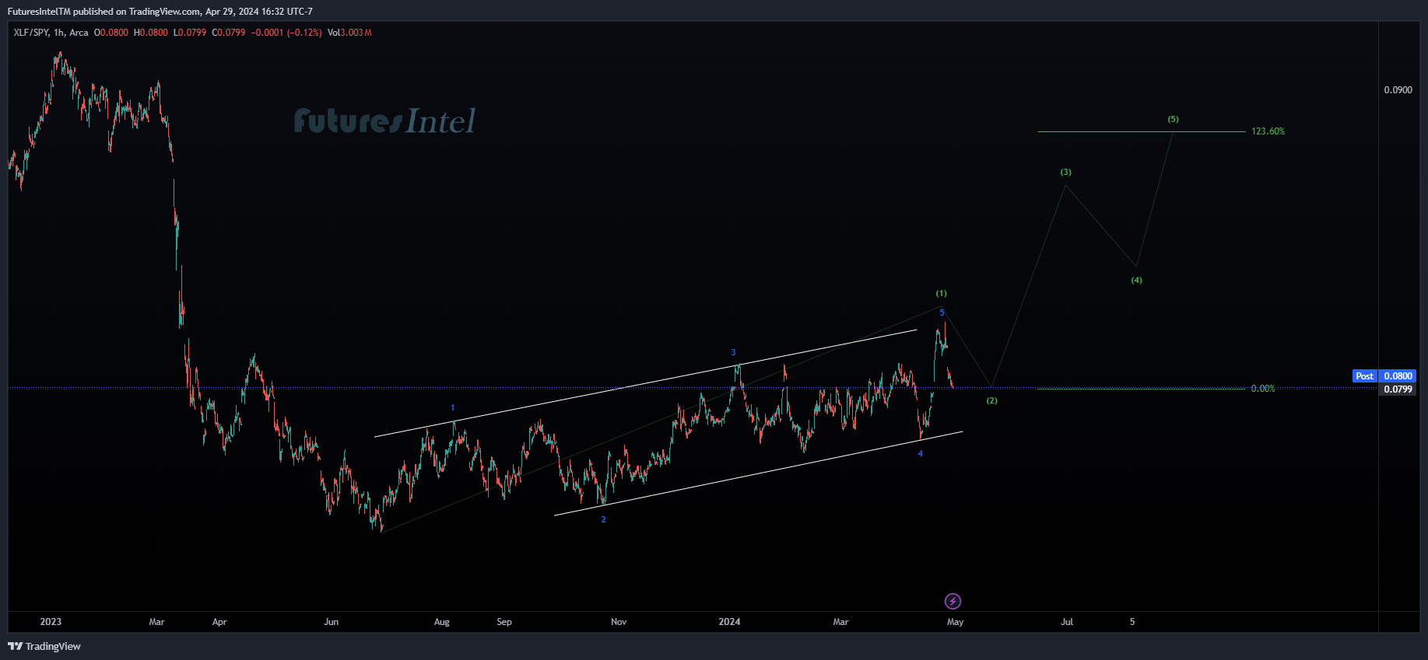
Task: Click the green (2) wave label
Action: 991,401
